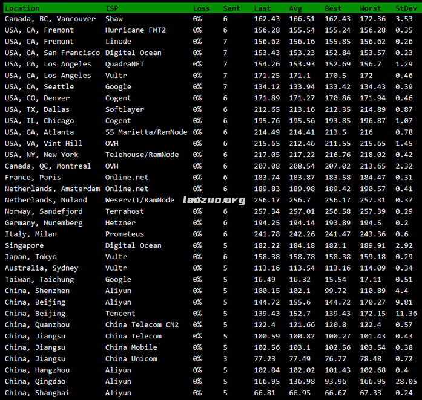
Task: Click the Best column header
Action: click(333, 8)
